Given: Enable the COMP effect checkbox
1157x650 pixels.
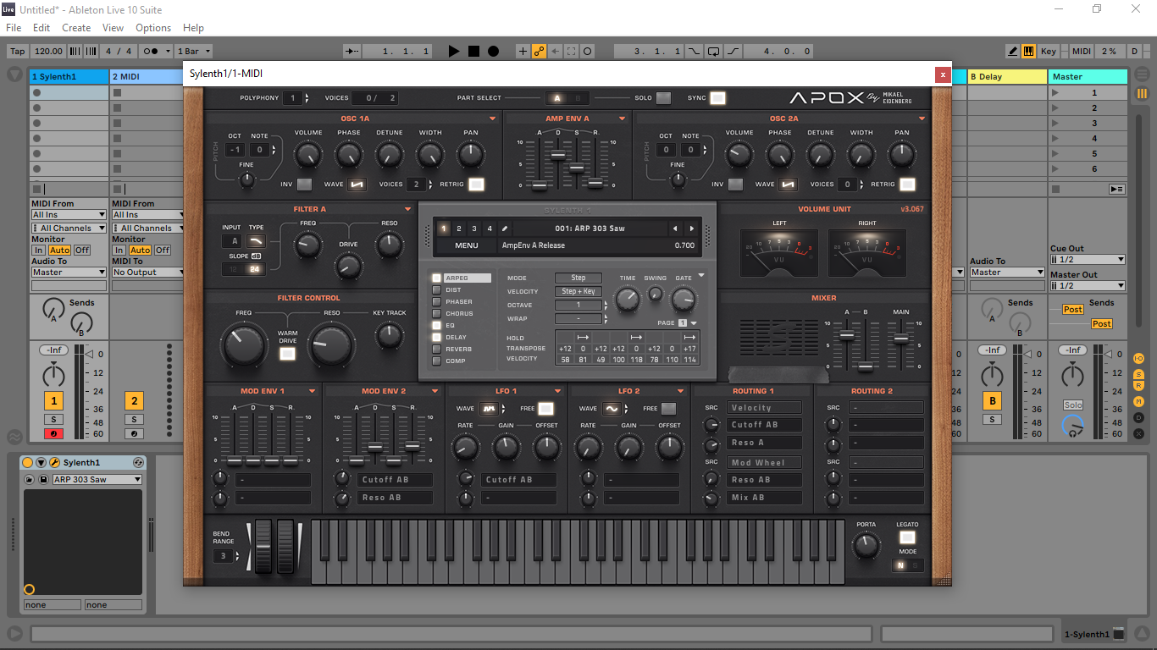Looking at the screenshot, I should click(x=437, y=361).
